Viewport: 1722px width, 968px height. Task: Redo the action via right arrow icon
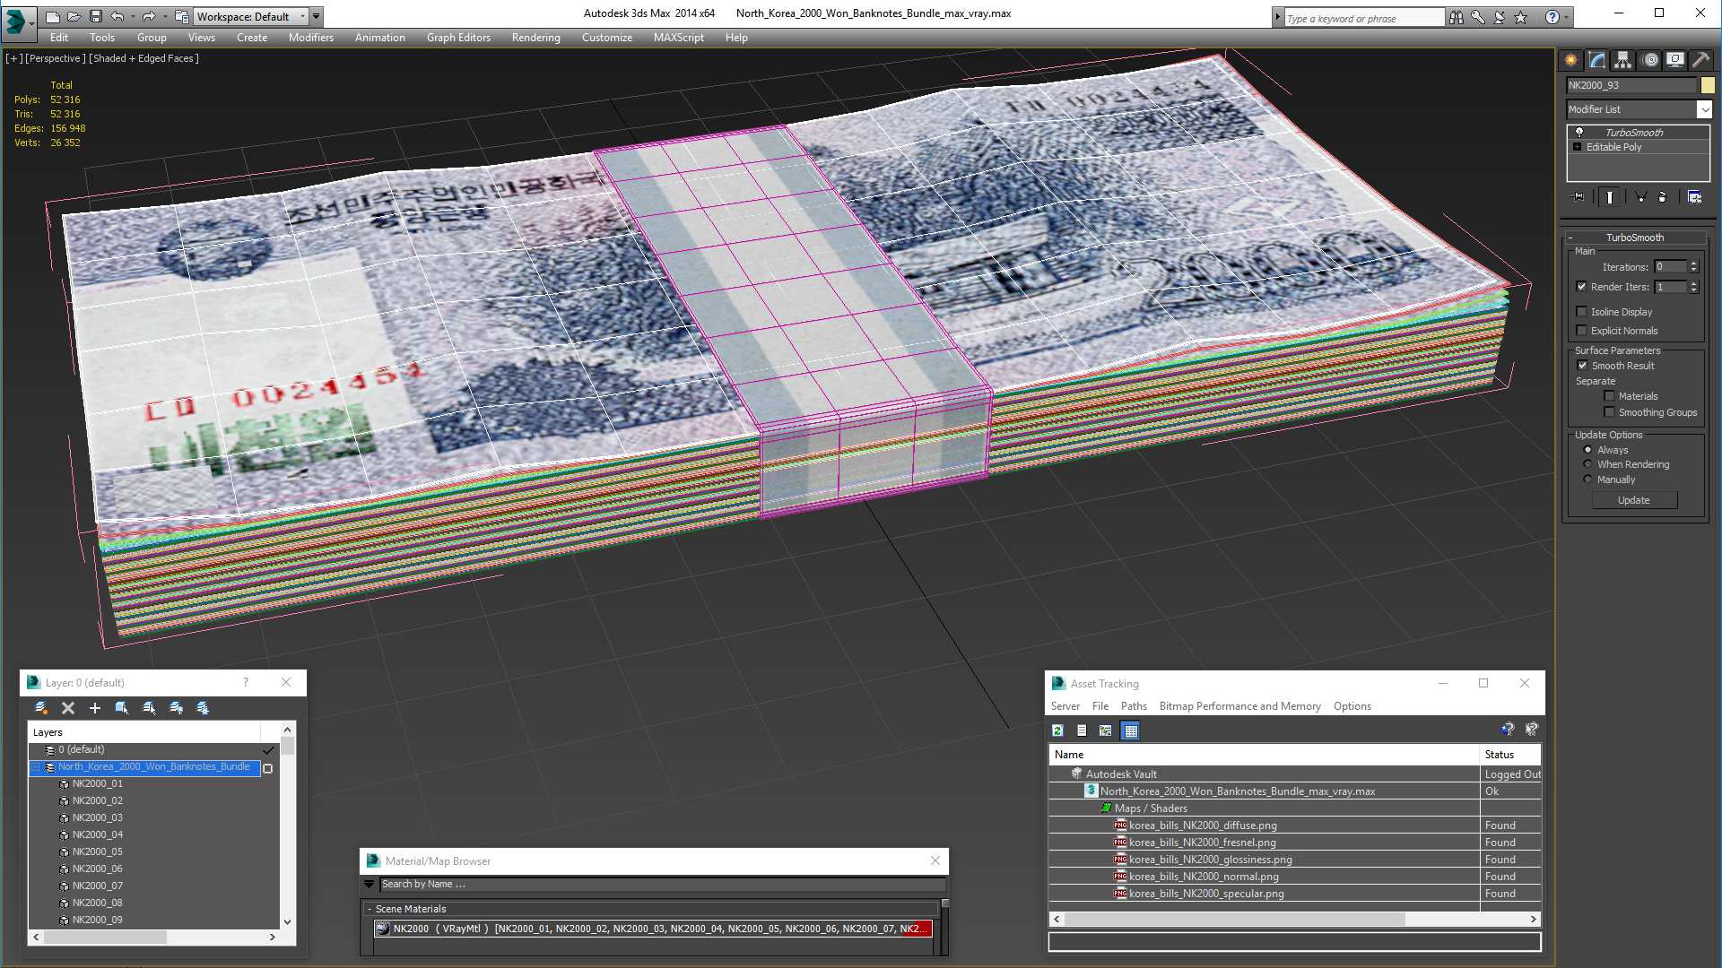click(149, 16)
